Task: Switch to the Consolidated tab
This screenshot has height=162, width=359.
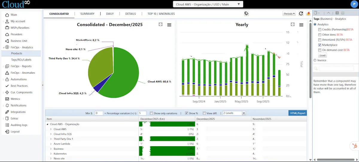Action: [x=59, y=14]
